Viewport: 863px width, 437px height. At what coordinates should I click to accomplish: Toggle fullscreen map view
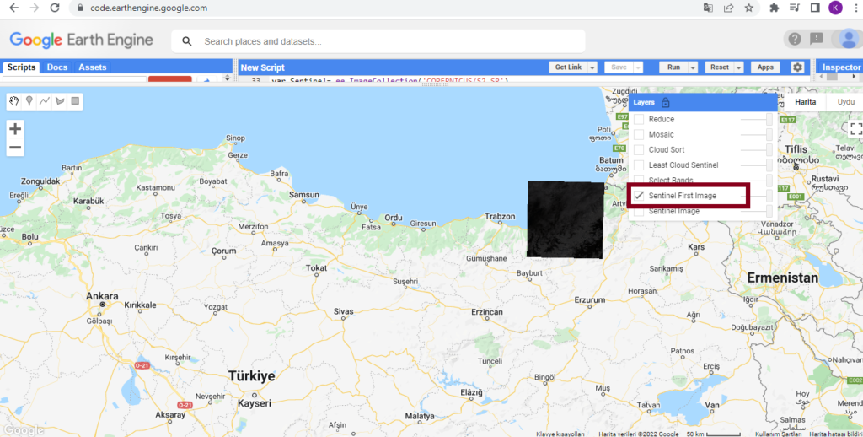[x=856, y=129]
